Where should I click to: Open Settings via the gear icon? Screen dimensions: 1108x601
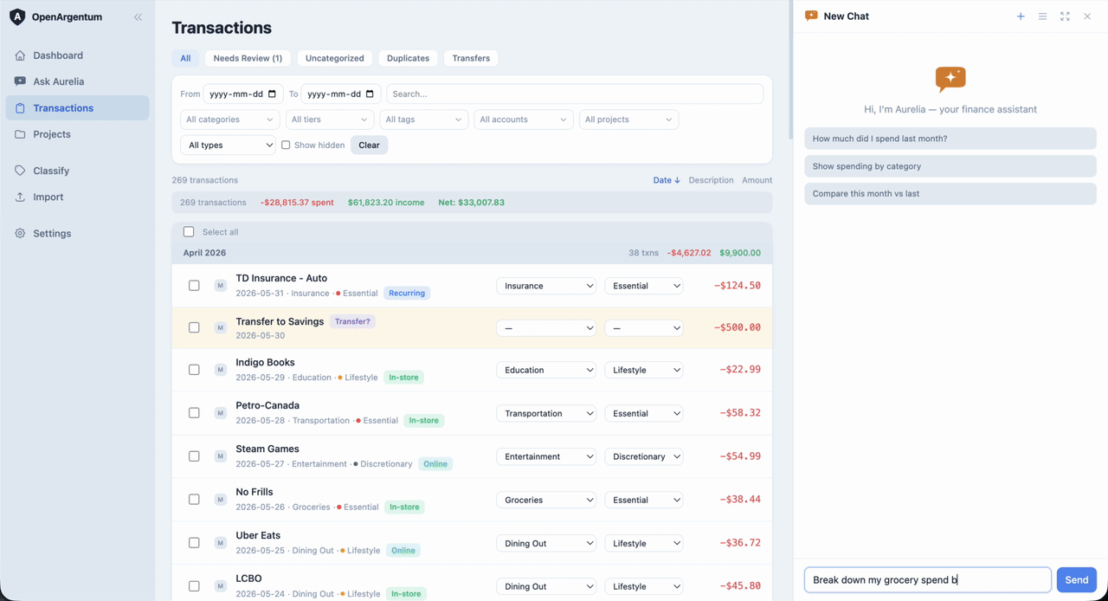pyautogui.click(x=20, y=233)
